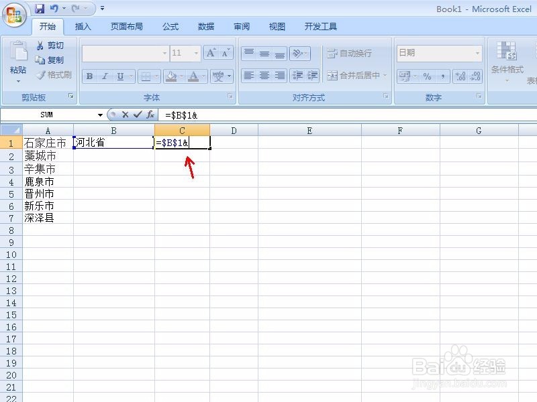
Task: Align text to top of cell
Action: [249, 53]
